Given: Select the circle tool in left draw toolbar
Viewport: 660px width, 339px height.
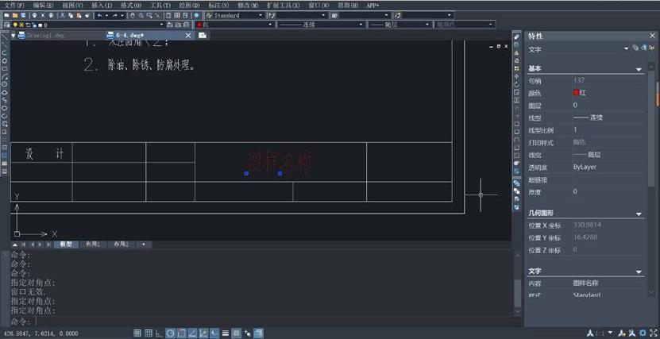Looking at the screenshot, I should (4, 84).
